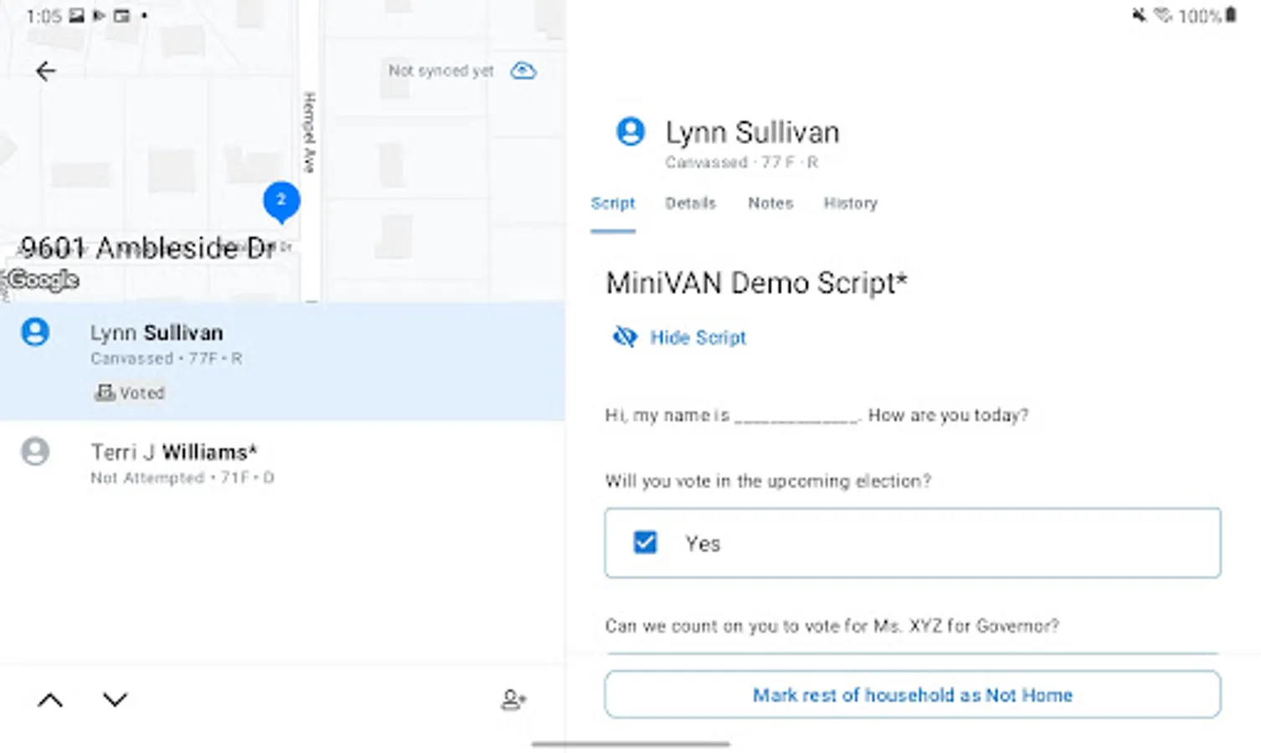Tap 'Not Attempted · 71F · D' status line
Image resolution: width=1261 pixels, height=753 pixels.
pos(182,478)
